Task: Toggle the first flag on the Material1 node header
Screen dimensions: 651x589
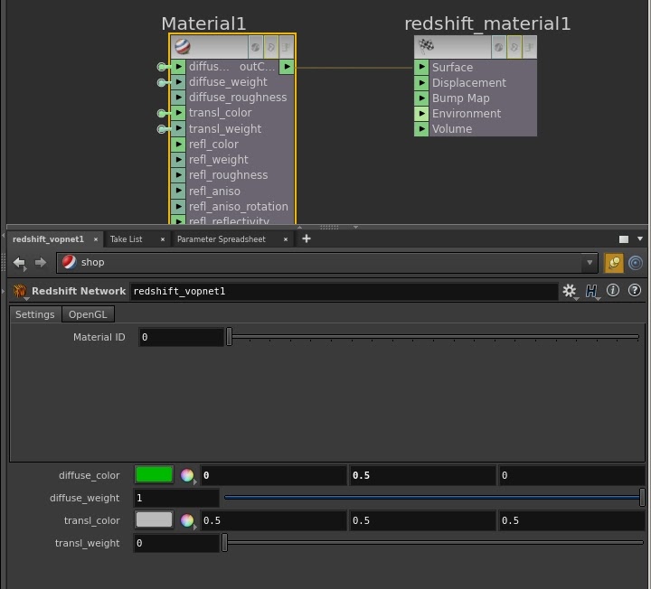Action: [255, 47]
